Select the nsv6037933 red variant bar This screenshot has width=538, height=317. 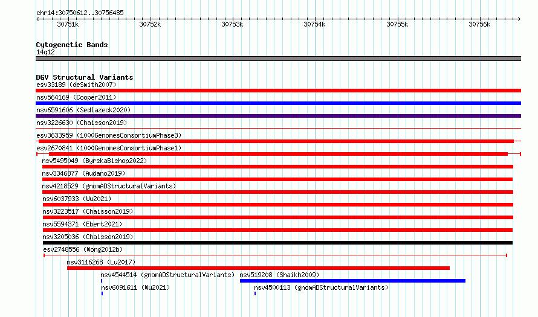[x=278, y=205]
